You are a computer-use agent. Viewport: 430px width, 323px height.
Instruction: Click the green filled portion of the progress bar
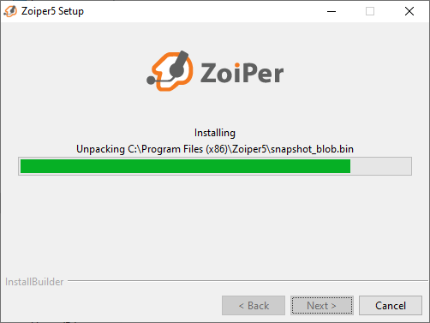(185, 166)
